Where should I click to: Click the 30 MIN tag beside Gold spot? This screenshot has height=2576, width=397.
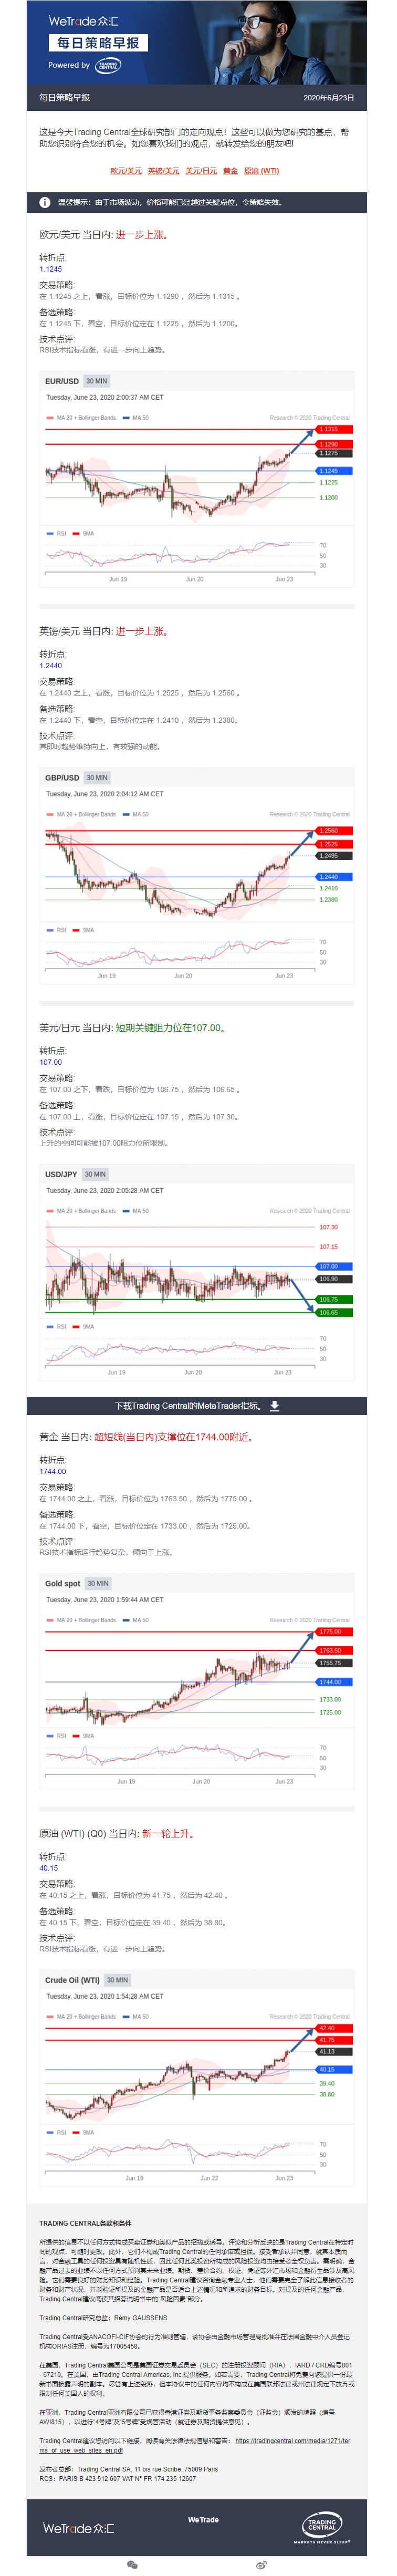tap(98, 1583)
